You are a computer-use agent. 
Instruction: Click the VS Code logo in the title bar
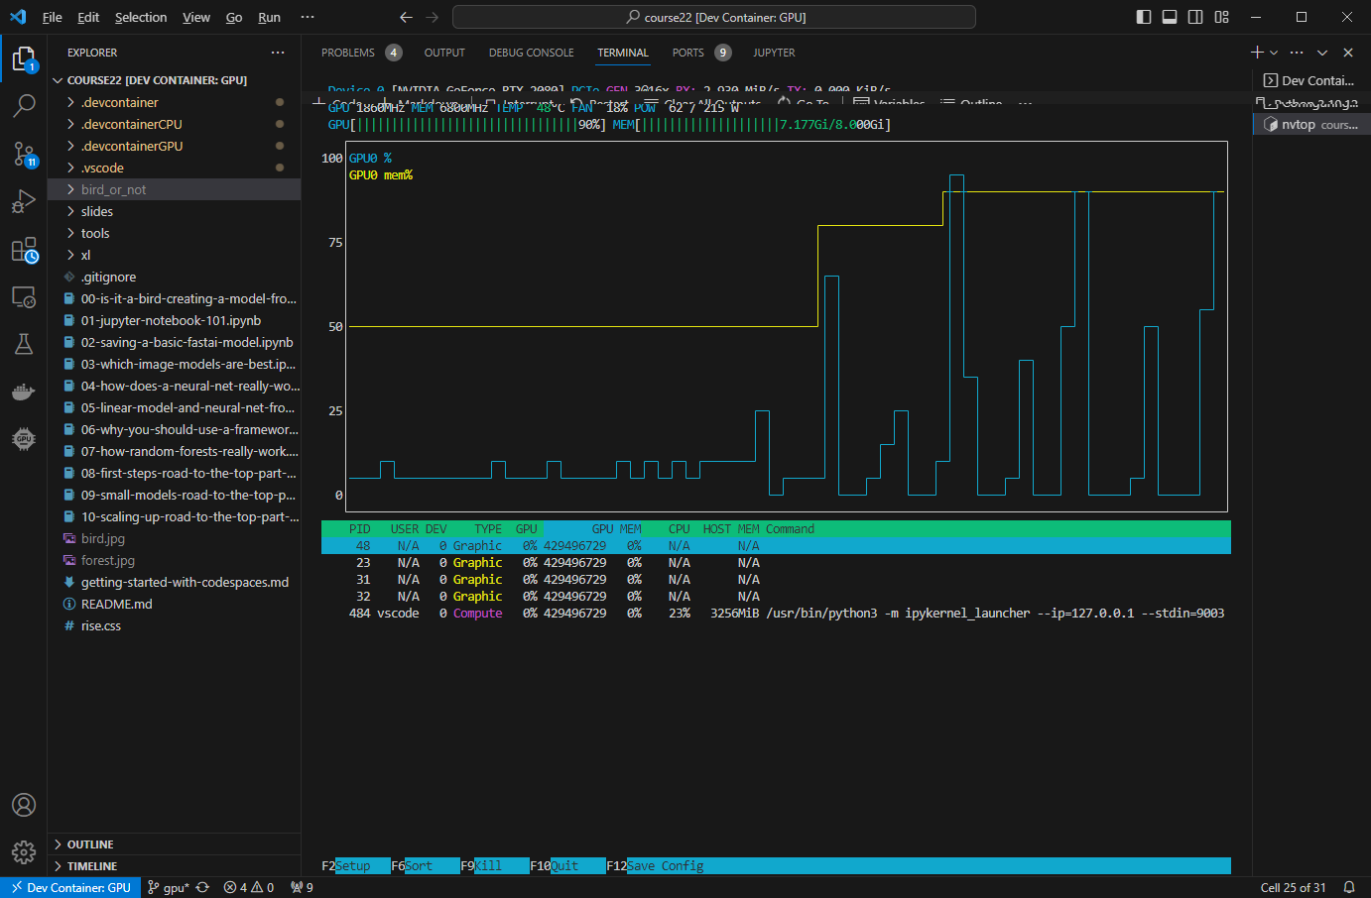18,17
